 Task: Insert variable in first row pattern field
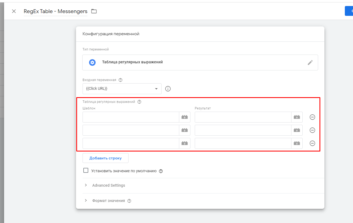coord(184,117)
